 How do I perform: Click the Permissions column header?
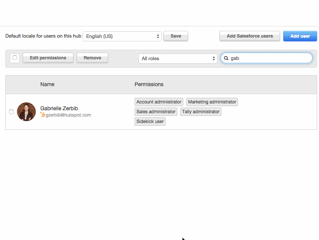[149, 84]
